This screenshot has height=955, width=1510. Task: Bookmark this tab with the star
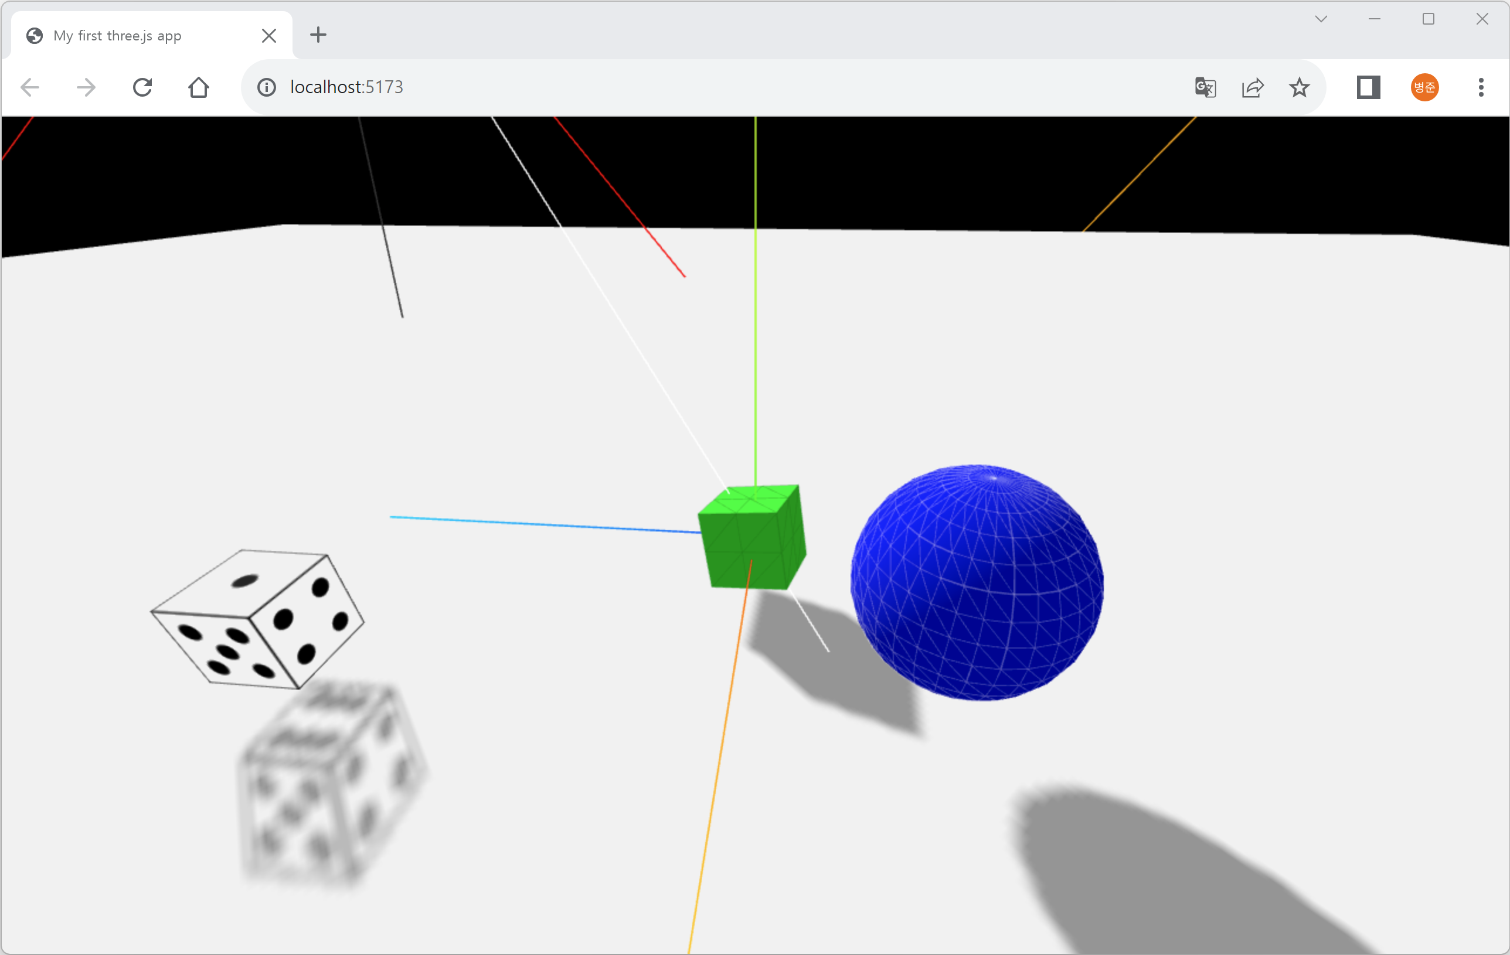coord(1300,87)
